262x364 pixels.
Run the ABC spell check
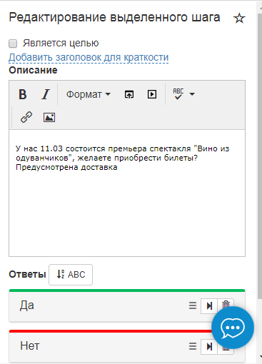178,93
